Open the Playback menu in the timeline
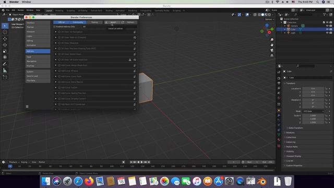 pyautogui.click(x=14, y=162)
